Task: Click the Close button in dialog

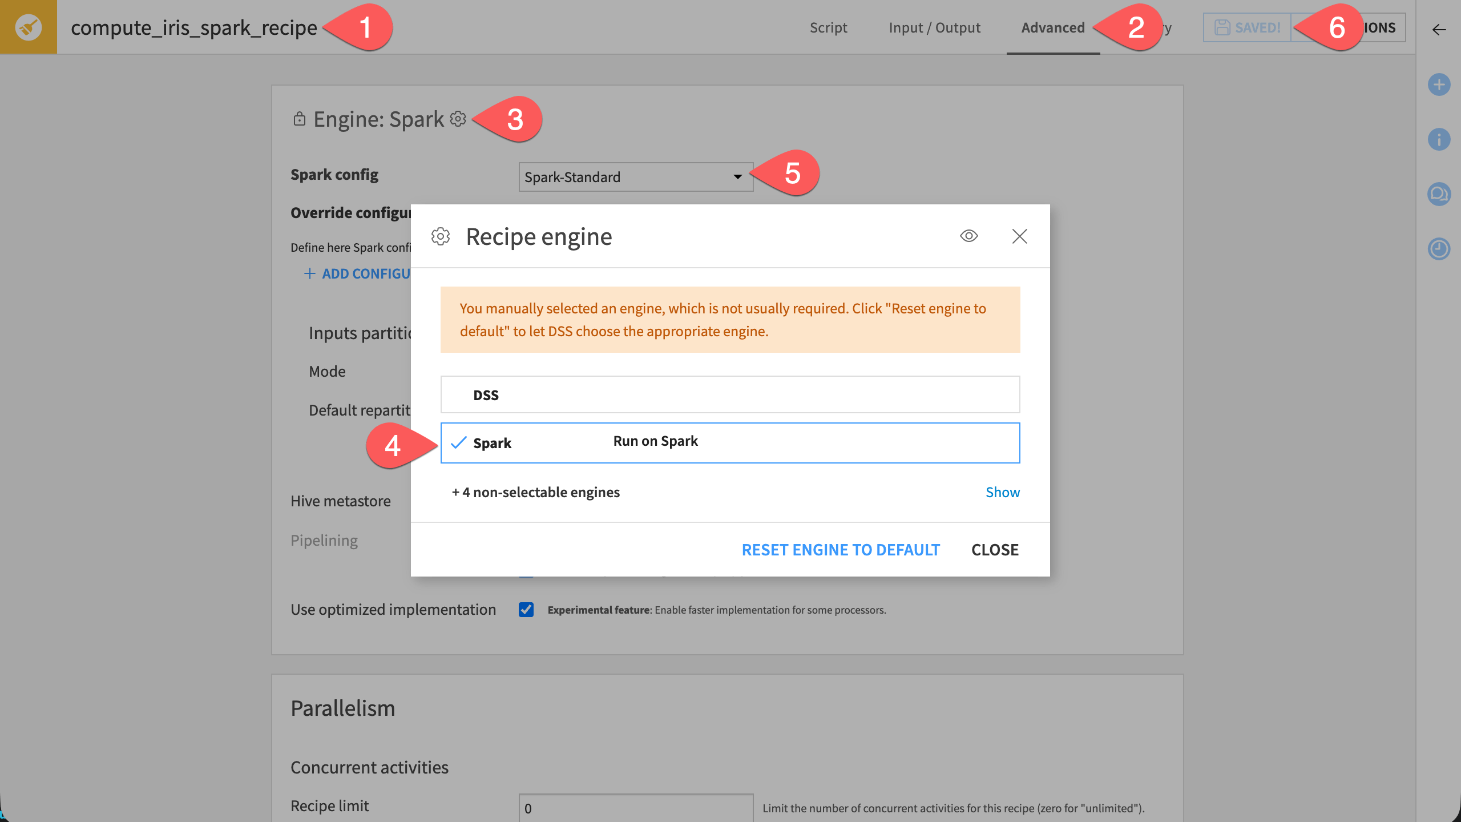Action: coord(995,549)
